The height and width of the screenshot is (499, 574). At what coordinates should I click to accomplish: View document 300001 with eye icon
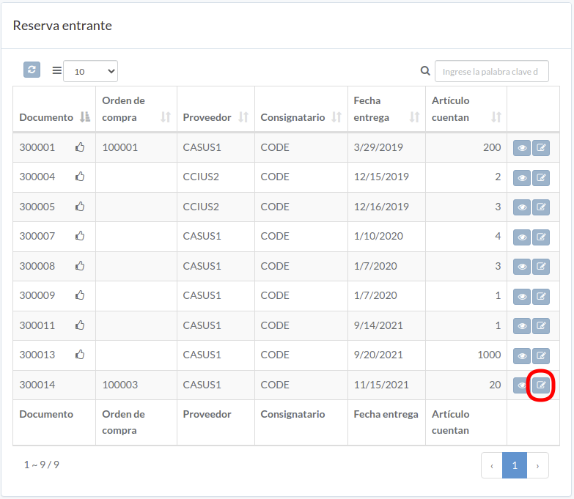(522, 148)
